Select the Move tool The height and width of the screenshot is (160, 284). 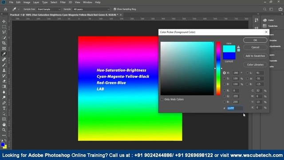[4, 21]
